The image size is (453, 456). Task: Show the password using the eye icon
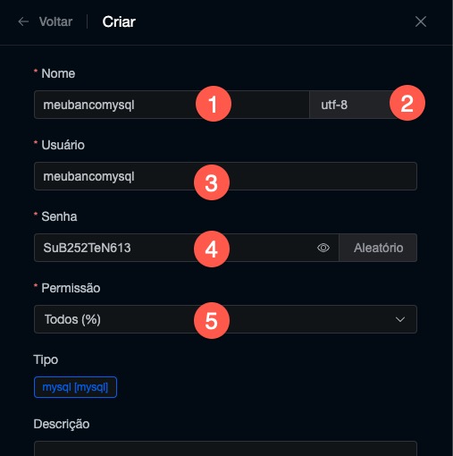click(323, 248)
